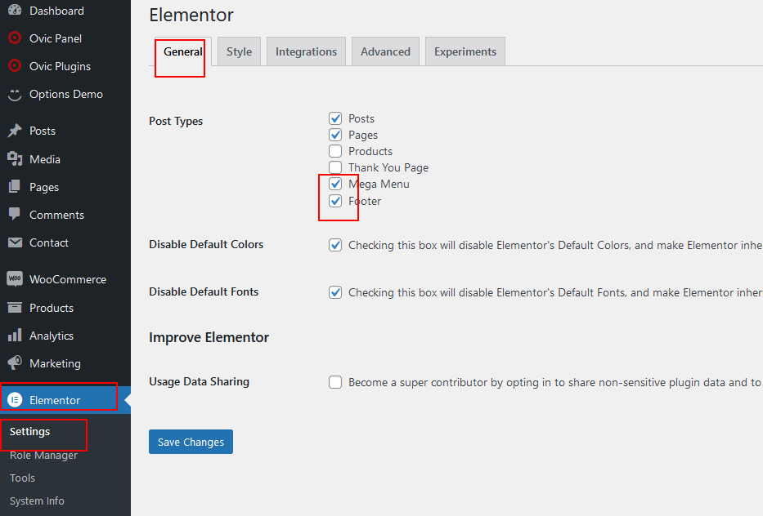Click the Products archive box icon
763x516 pixels.
tap(15, 308)
